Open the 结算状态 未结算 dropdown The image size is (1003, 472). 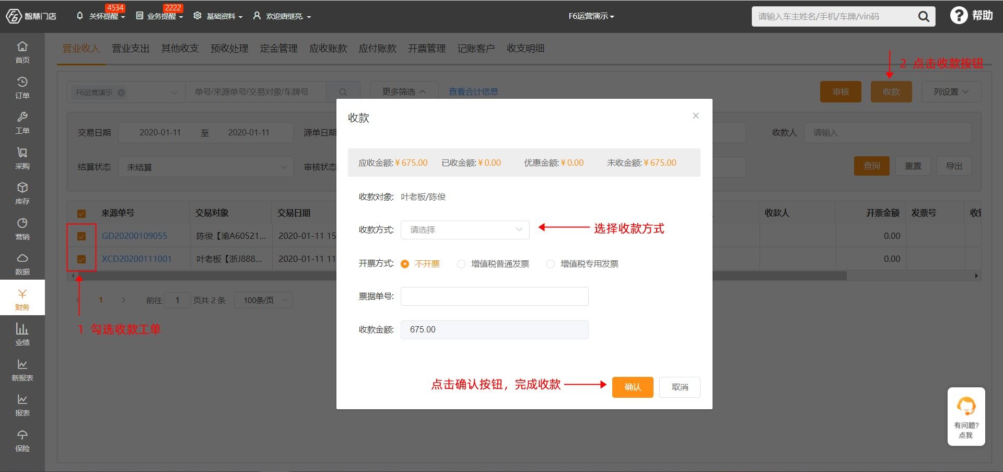[x=205, y=167]
